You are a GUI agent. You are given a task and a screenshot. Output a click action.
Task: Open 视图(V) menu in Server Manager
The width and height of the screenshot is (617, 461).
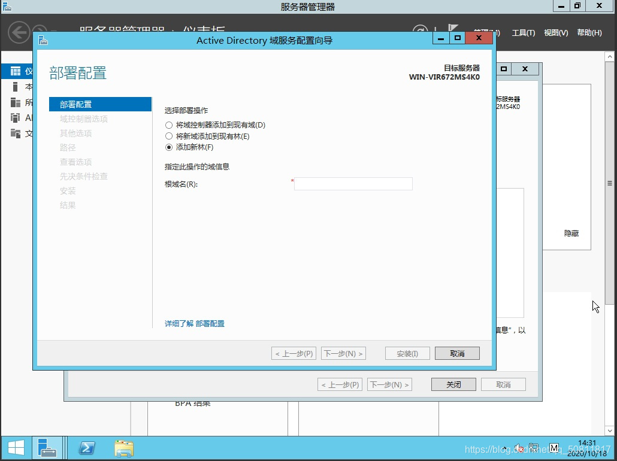556,33
